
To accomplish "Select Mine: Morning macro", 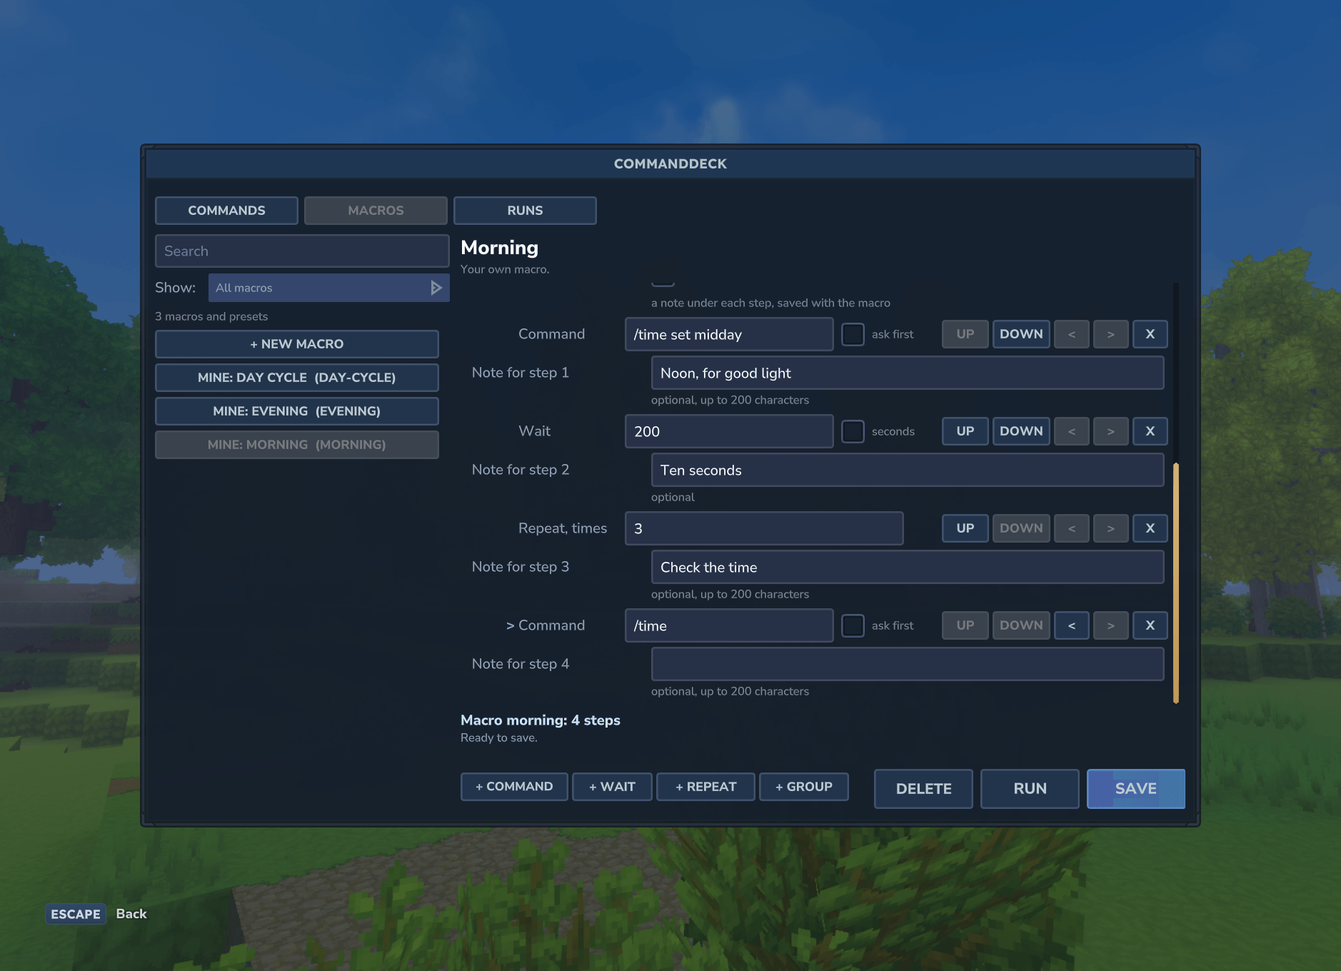I will coord(297,445).
